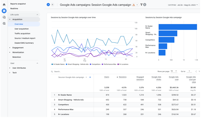Open the date range dropdown
This screenshot has width=201, height=118.
(x=187, y=5)
